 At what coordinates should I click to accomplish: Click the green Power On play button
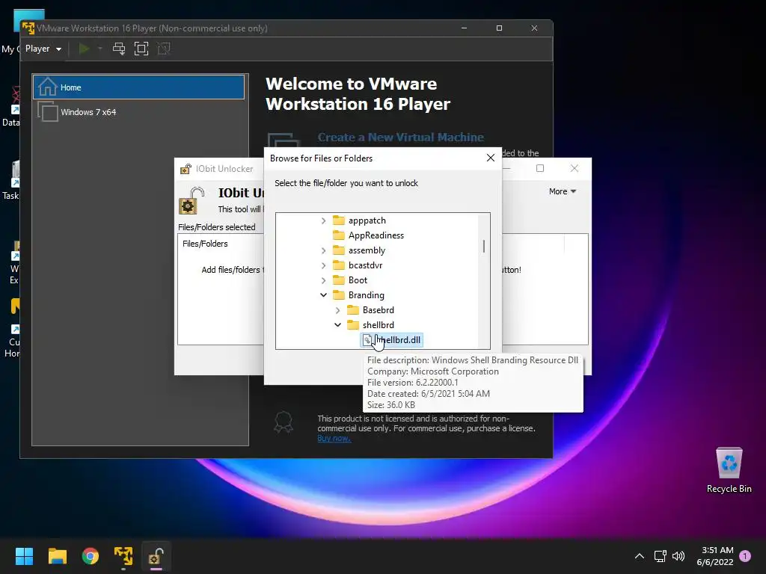pyautogui.click(x=84, y=49)
